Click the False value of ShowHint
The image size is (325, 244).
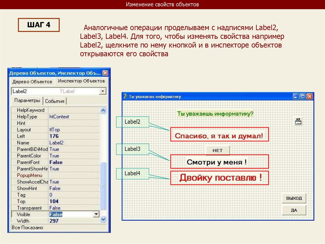(x=55, y=188)
